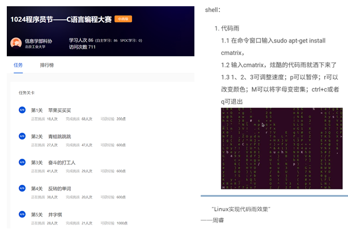
Task: Select the code icon for 第3关 奋斗的打工人
Action: 22,162
